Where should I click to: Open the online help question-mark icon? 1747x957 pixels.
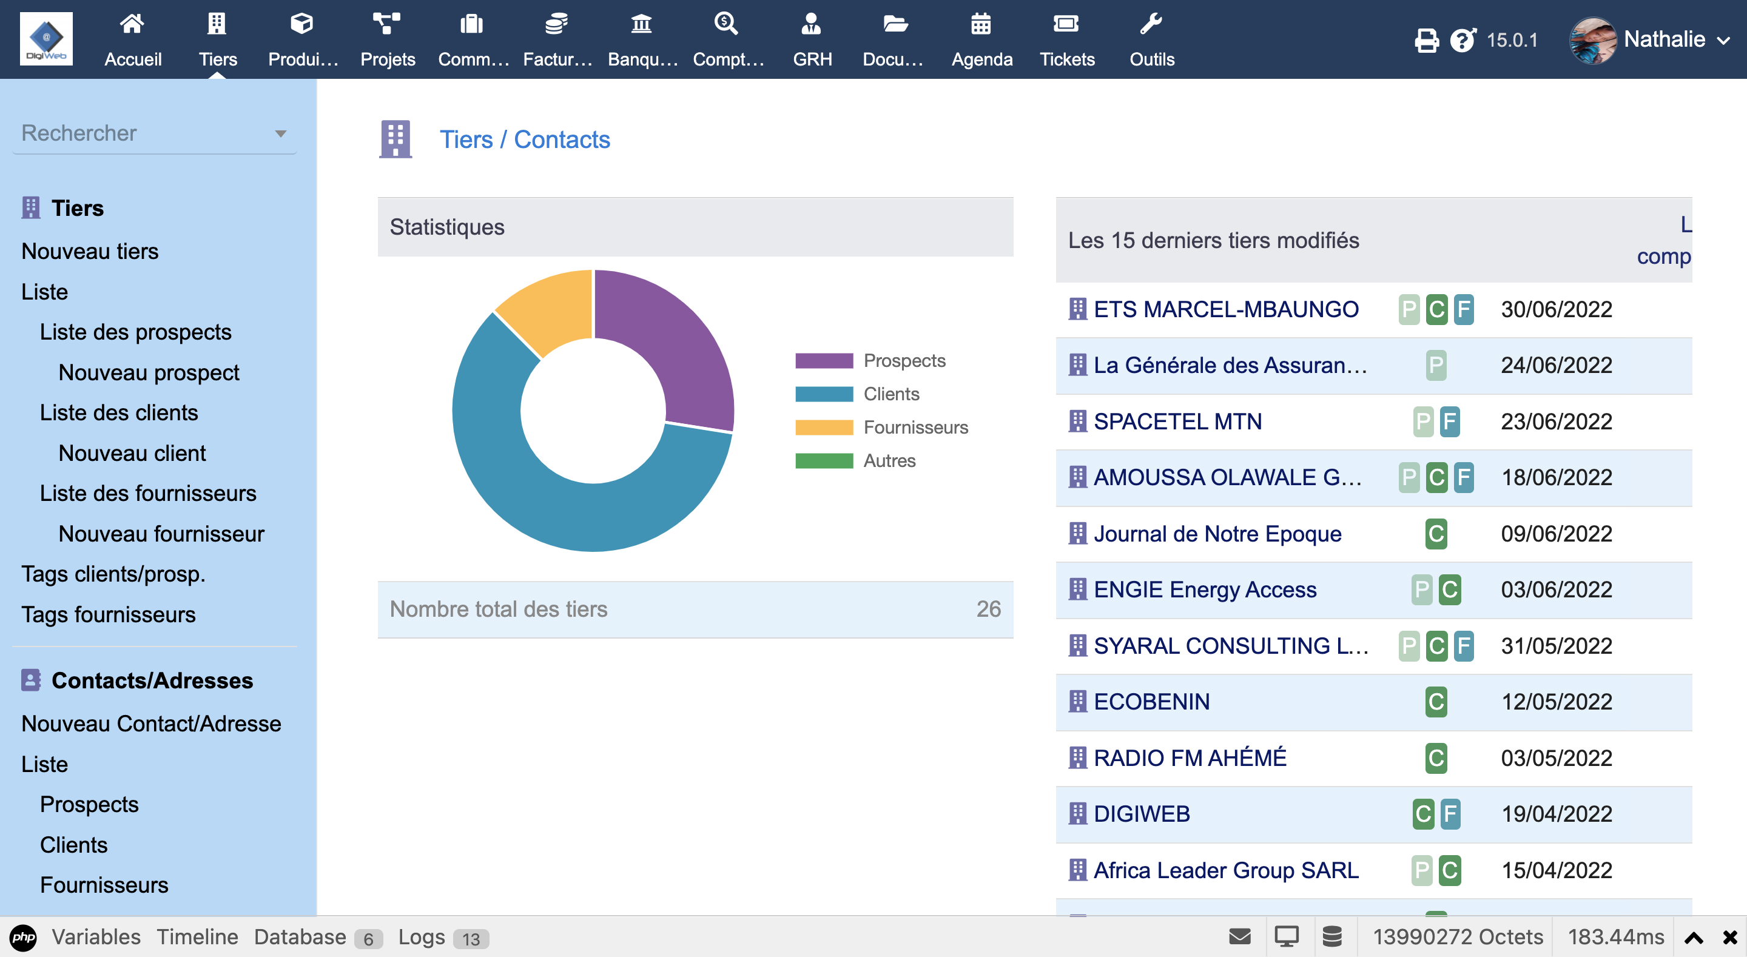[x=1463, y=40]
